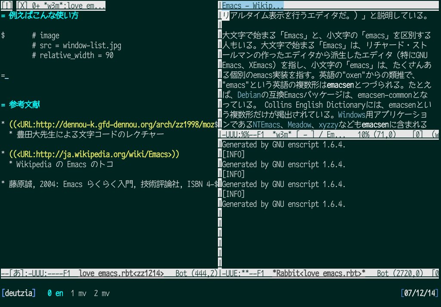Screen dimensions: 441x307
Task: Click the "# image" line
Action: pos(46,35)
